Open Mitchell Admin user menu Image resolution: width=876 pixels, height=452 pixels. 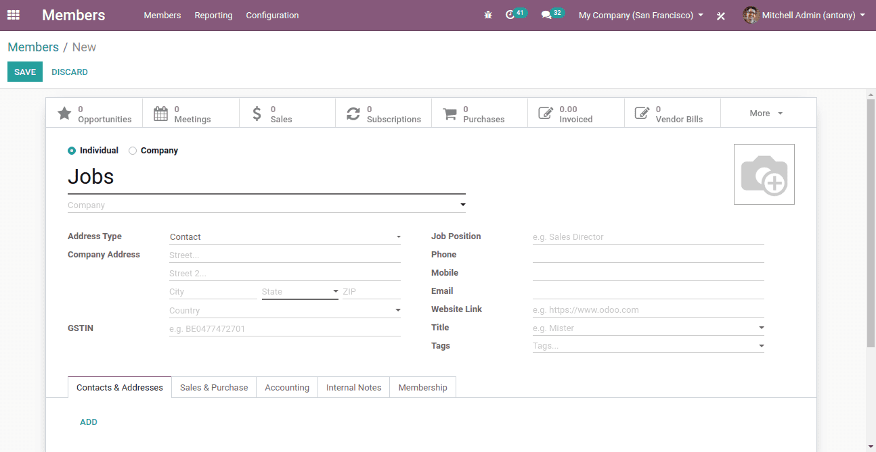804,15
